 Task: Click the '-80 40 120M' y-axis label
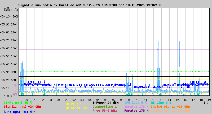[9, 64]
